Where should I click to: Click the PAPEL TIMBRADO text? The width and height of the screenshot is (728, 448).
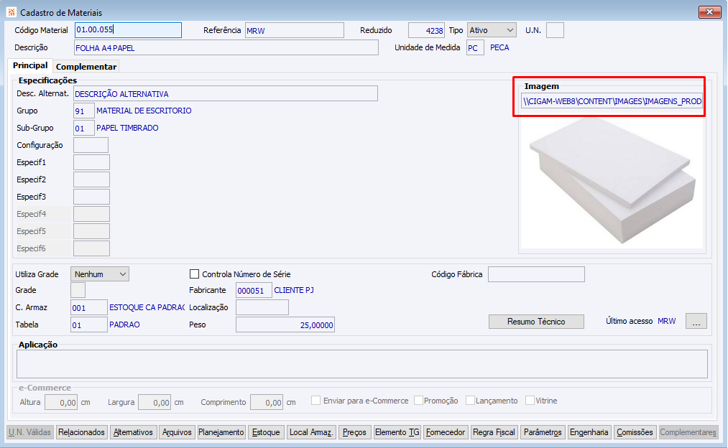click(x=127, y=128)
